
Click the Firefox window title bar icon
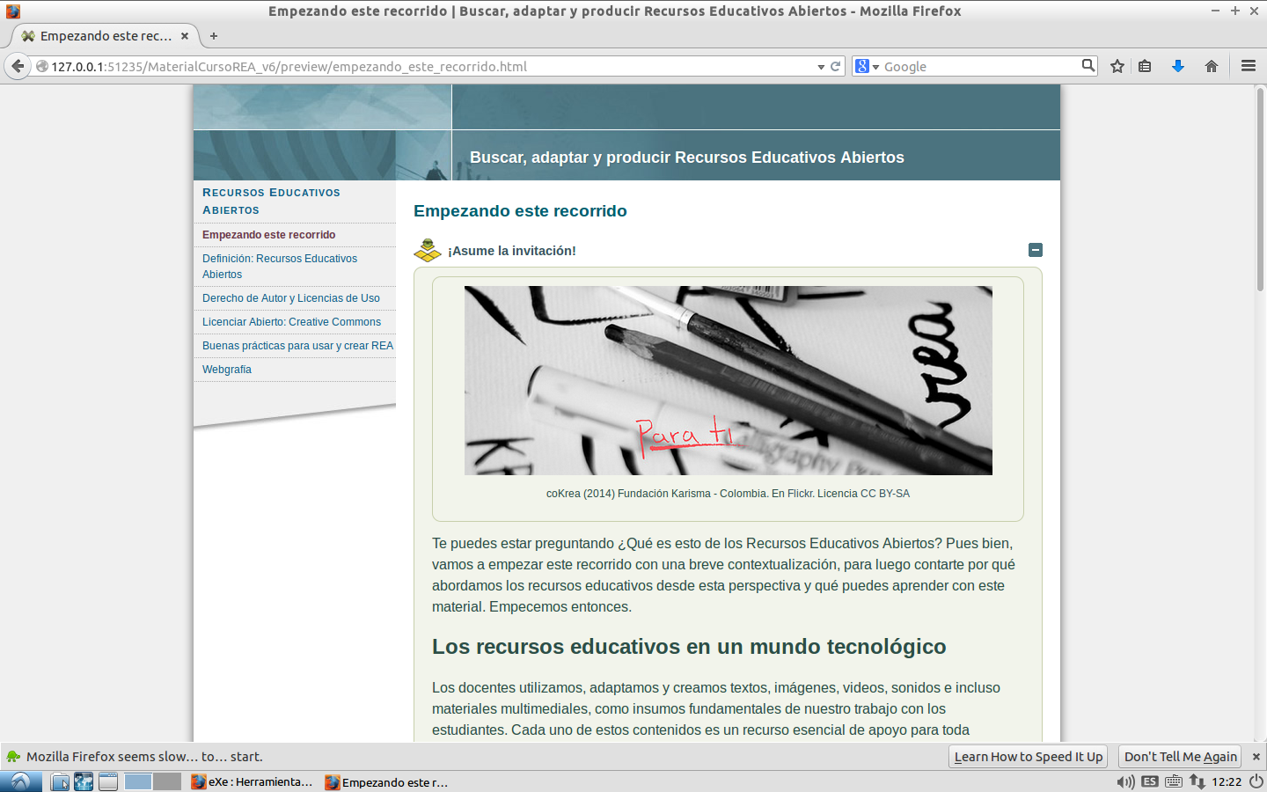[12, 11]
